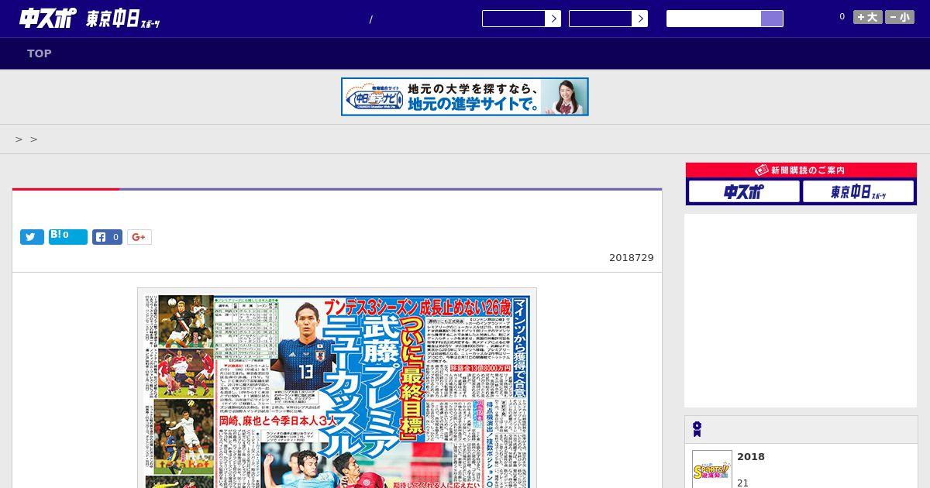Viewport: 930px width, 488px height.
Task: Share article via Facebook icon
Action: tap(108, 237)
